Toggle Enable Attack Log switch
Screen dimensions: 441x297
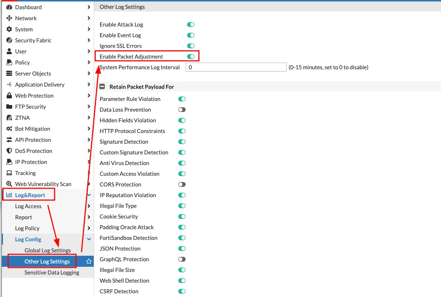pos(191,25)
